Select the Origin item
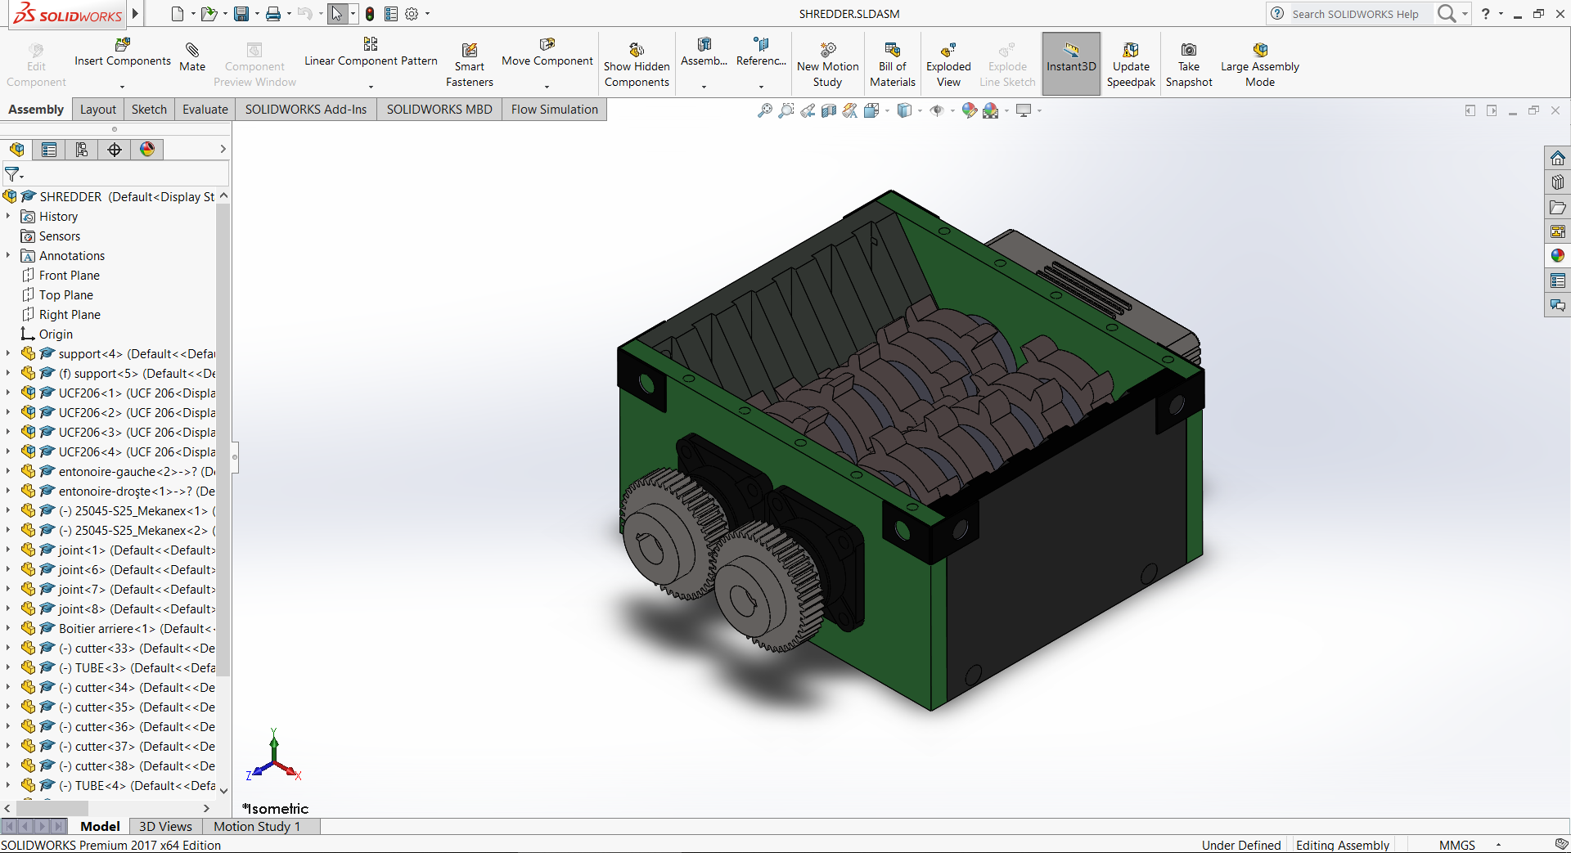Image resolution: width=1571 pixels, height=853 pixels. click(x=56, y=334)
